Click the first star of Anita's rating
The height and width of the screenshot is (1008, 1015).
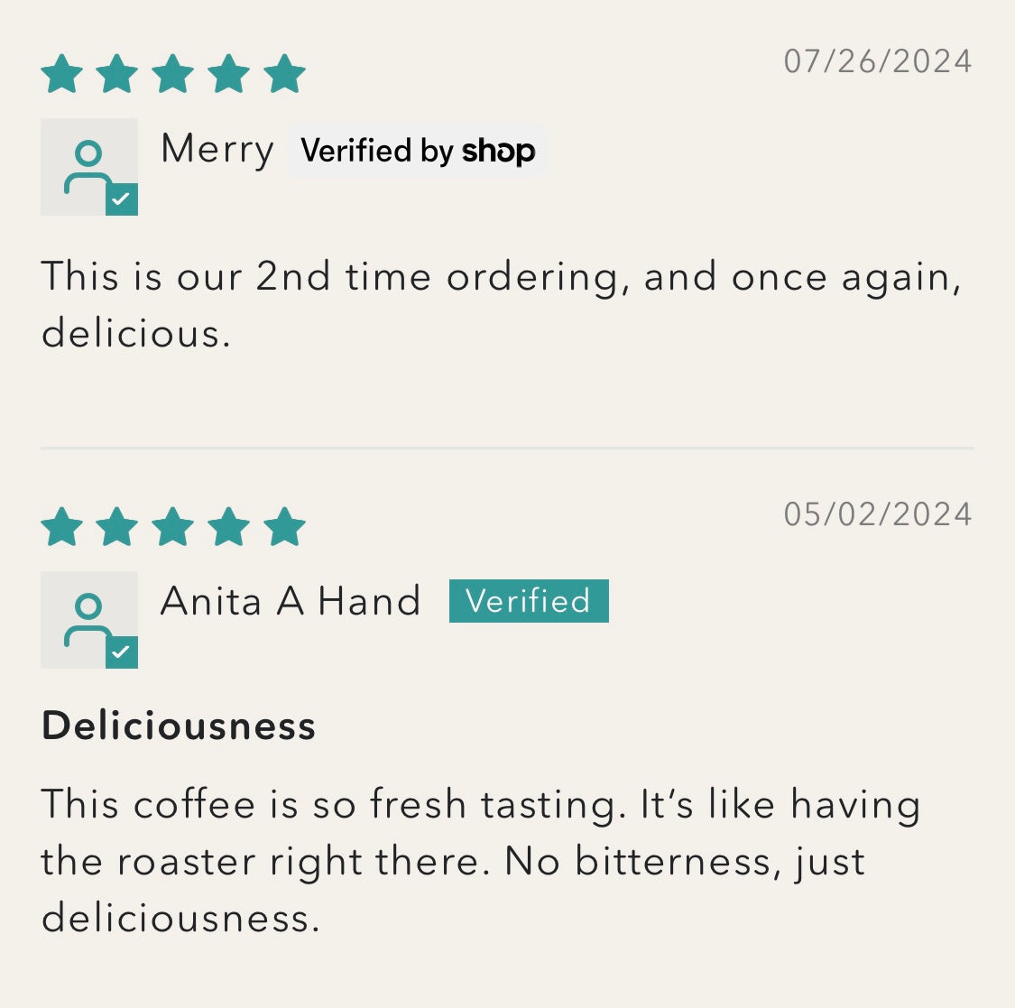[x=61, y=527]
